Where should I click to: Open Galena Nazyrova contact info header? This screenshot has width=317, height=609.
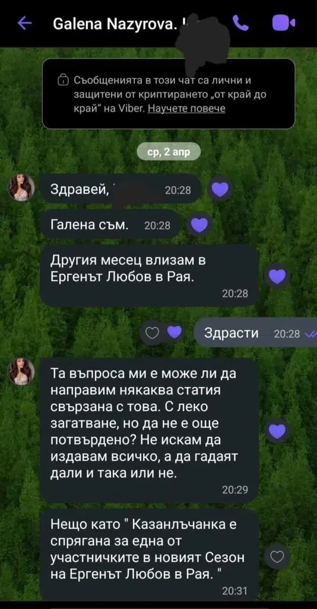[x=115, y=24]
